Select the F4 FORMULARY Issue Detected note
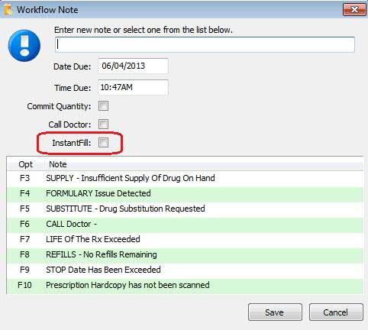The width and height of the screenshot is (368, 330). tap(185, 193)
